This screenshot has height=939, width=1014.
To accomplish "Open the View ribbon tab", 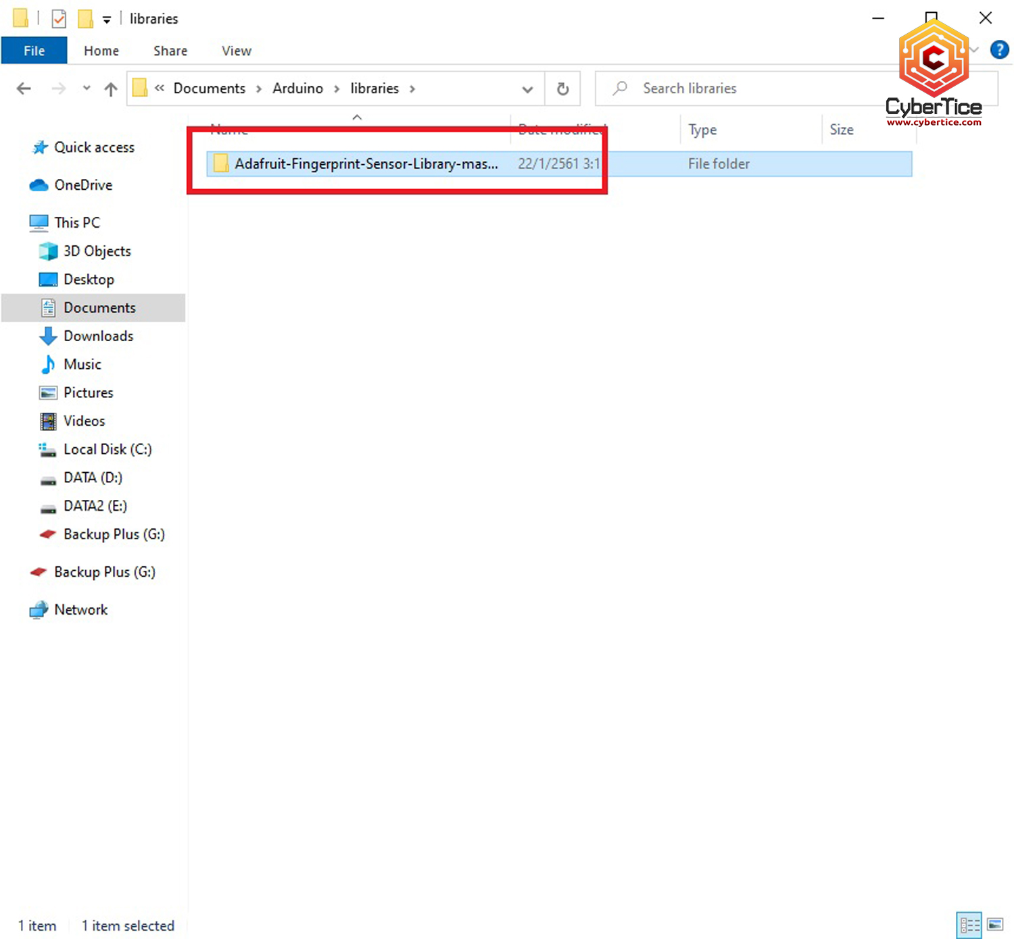I will [x=236, y=51].
